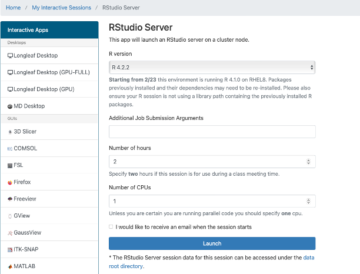Viewport: 360px width, 274px height.
Task: Click the GView app icon
Action: click(10, 216)
